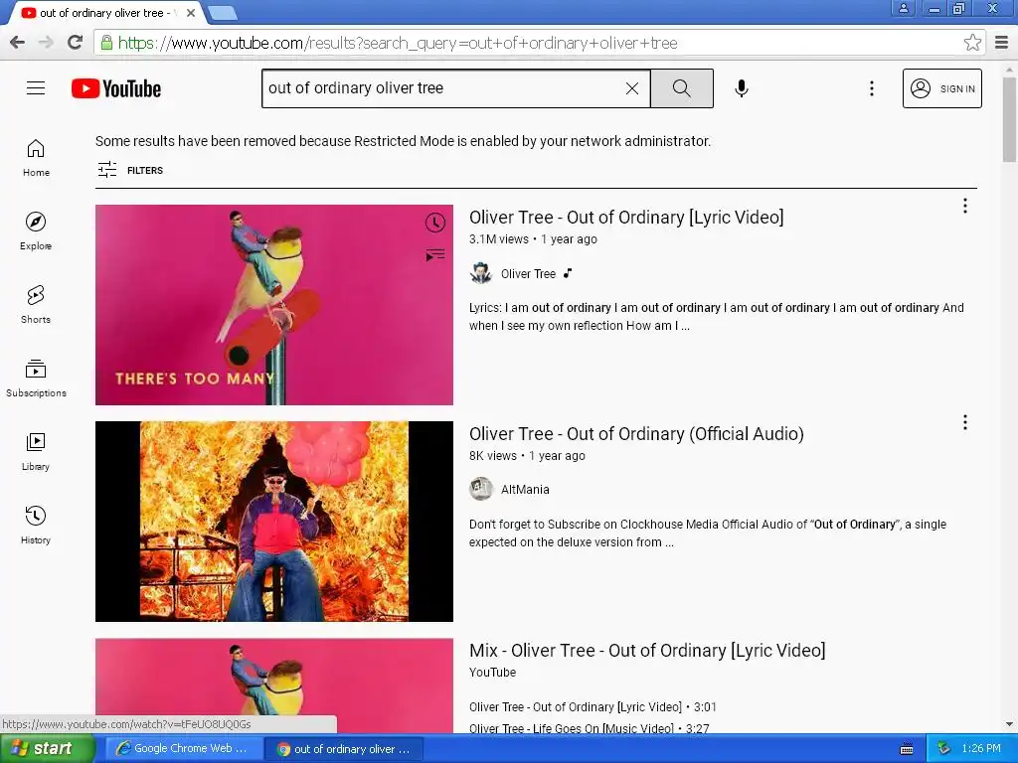Click the tray icon left of the clock

pos(943,749)
